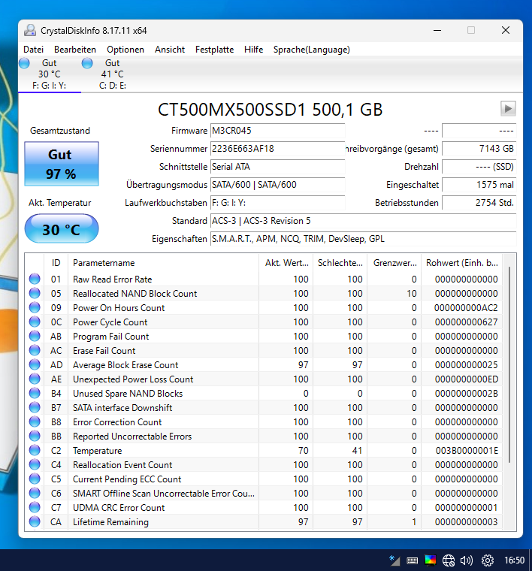
Task: Click status orb for Erase Fail Count
Action: click(x=35, y=350)
